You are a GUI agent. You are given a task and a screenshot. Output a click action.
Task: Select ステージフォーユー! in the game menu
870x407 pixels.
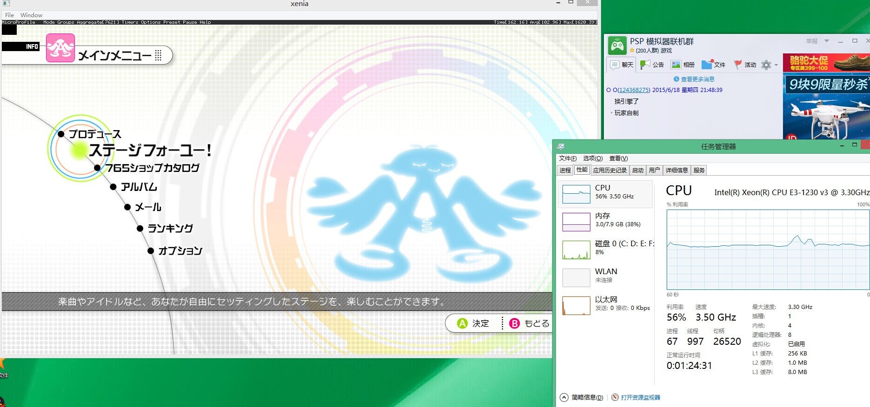(x=150, y=150)
